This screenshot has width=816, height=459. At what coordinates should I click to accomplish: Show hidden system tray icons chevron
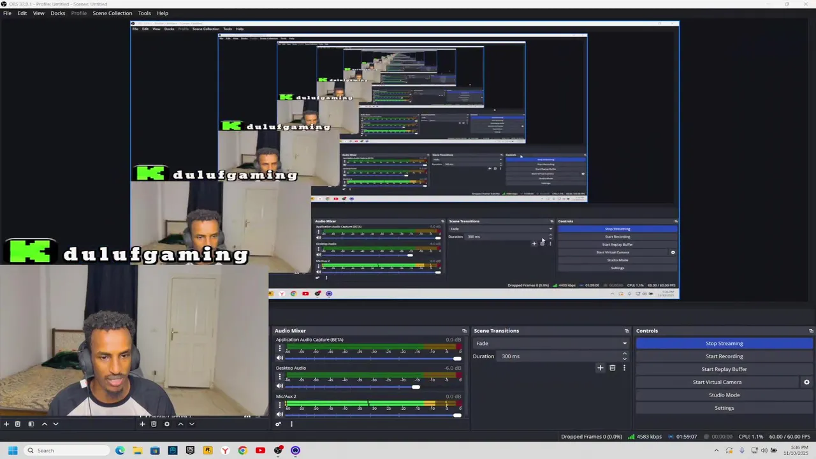click(716, 451)
